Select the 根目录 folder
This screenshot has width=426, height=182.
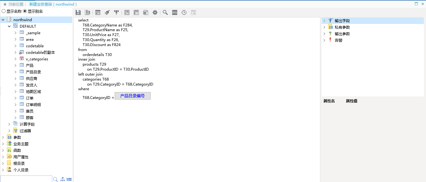click(x=19, y=163)
